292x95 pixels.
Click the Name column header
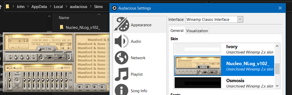(x=64, y=18)
